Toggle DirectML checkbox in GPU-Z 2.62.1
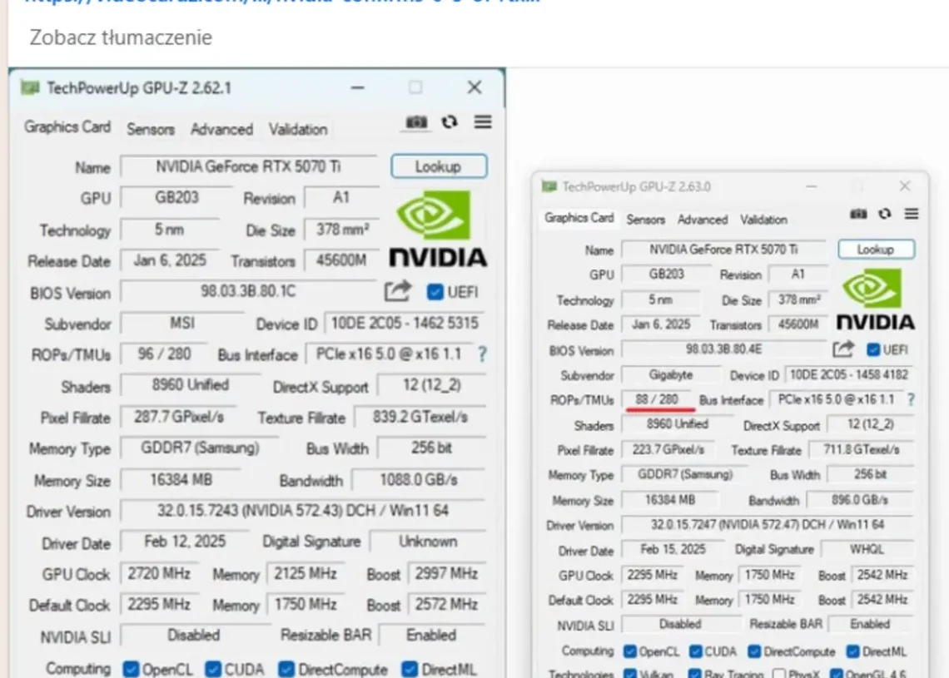The width and height of the screenshot is (949, 678). coord(410,669)
